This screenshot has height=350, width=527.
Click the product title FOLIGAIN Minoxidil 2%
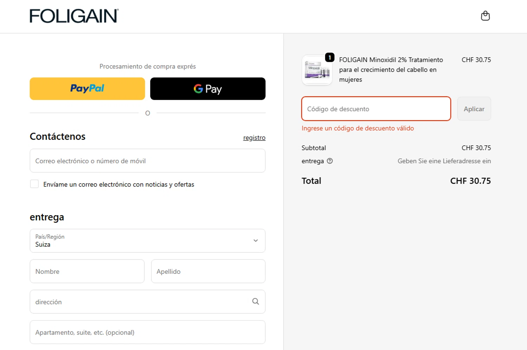click(391, 70)
